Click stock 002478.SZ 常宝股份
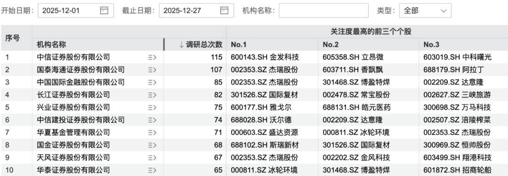The image size is (508, 176). 357,95
